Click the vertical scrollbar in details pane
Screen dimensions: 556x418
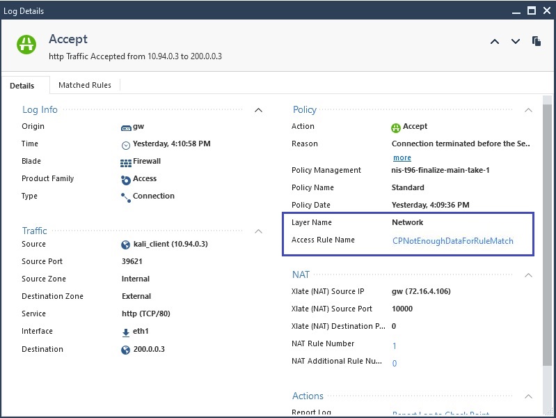[547, 235]
